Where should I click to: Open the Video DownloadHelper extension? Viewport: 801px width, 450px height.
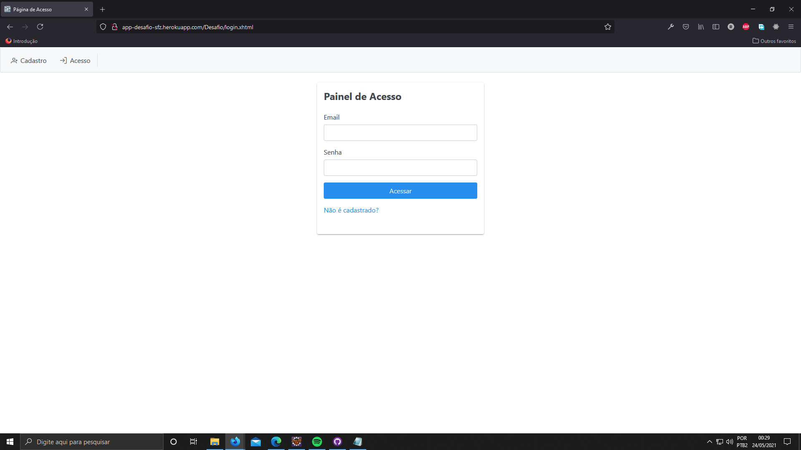point(761,27)
